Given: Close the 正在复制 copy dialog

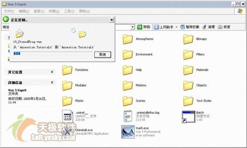Looking at the screenshot, I should (112, 20).
